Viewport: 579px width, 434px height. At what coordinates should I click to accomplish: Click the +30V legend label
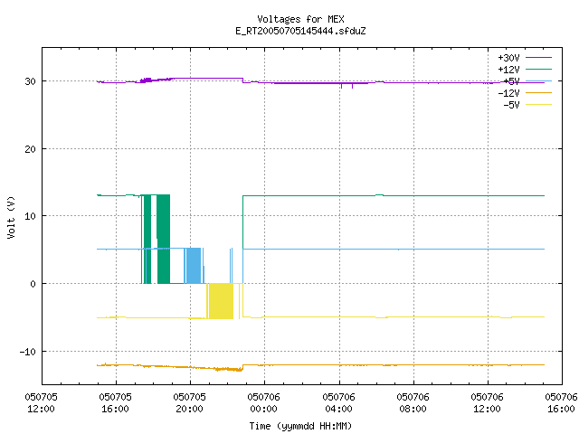(508, 58)
